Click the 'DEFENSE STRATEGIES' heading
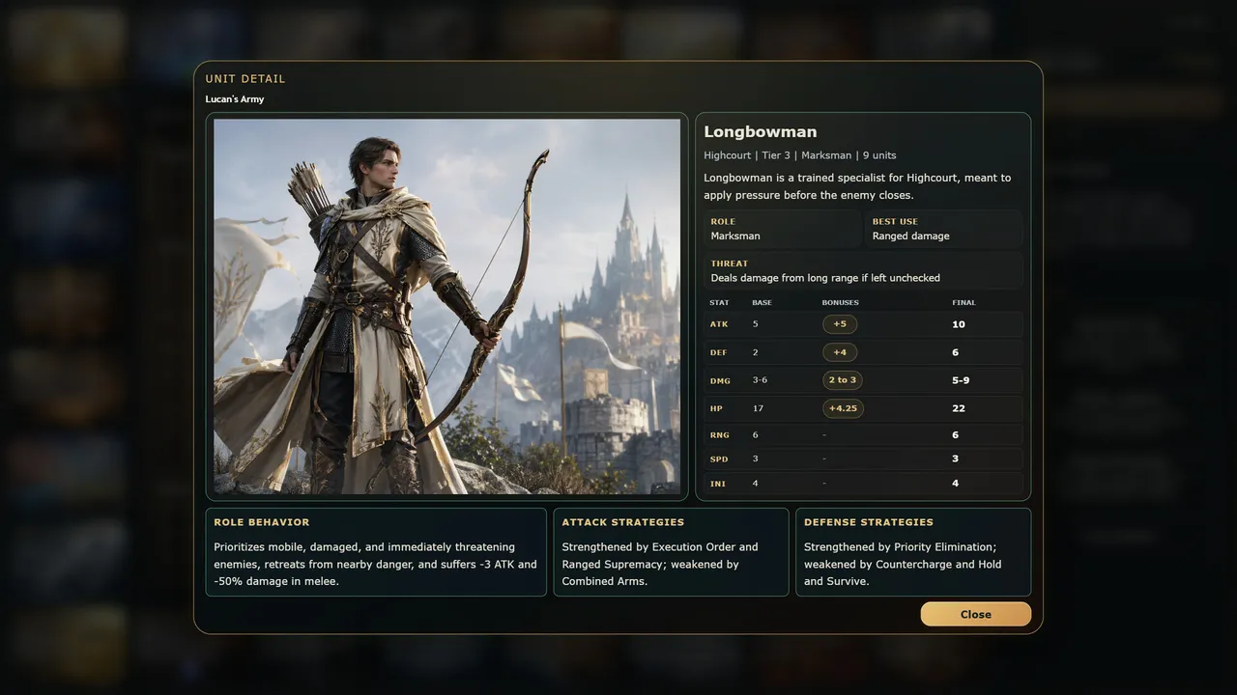The image size is (1237, 695). click(x=869, y=522)
